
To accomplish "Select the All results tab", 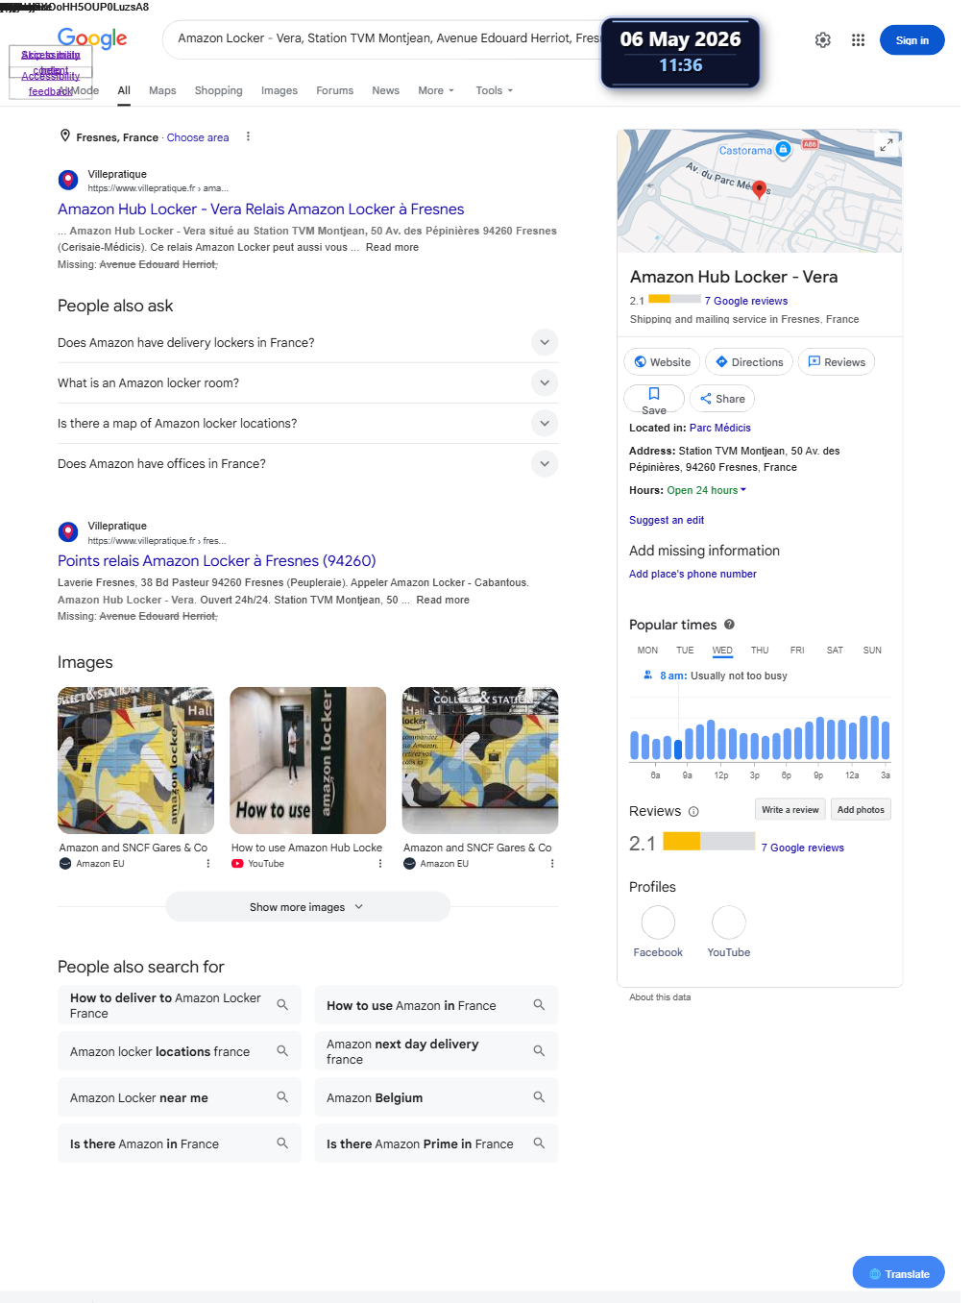I will (x=124, y=90).
